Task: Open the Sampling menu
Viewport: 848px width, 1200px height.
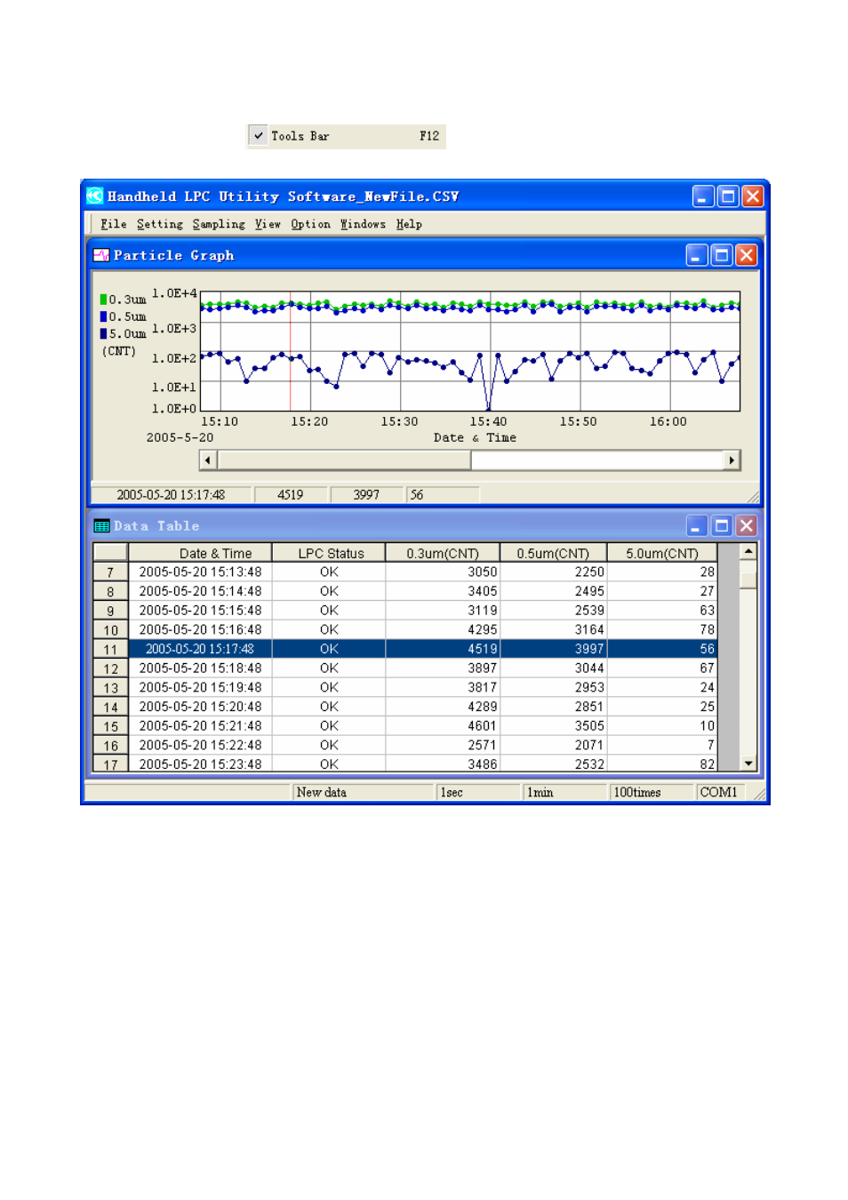Action: pos(219,224)
